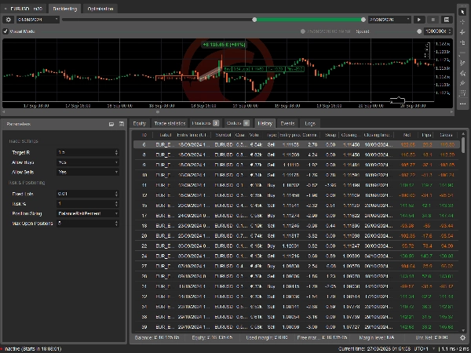Select the trend line drawing tool
Viewport: 471px width, 353px height.
coord(462,63)
